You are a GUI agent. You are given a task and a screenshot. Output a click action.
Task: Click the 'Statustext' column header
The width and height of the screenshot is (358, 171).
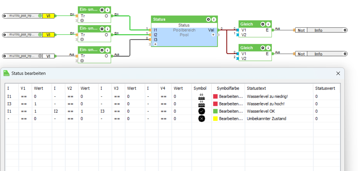pos(256,88)
